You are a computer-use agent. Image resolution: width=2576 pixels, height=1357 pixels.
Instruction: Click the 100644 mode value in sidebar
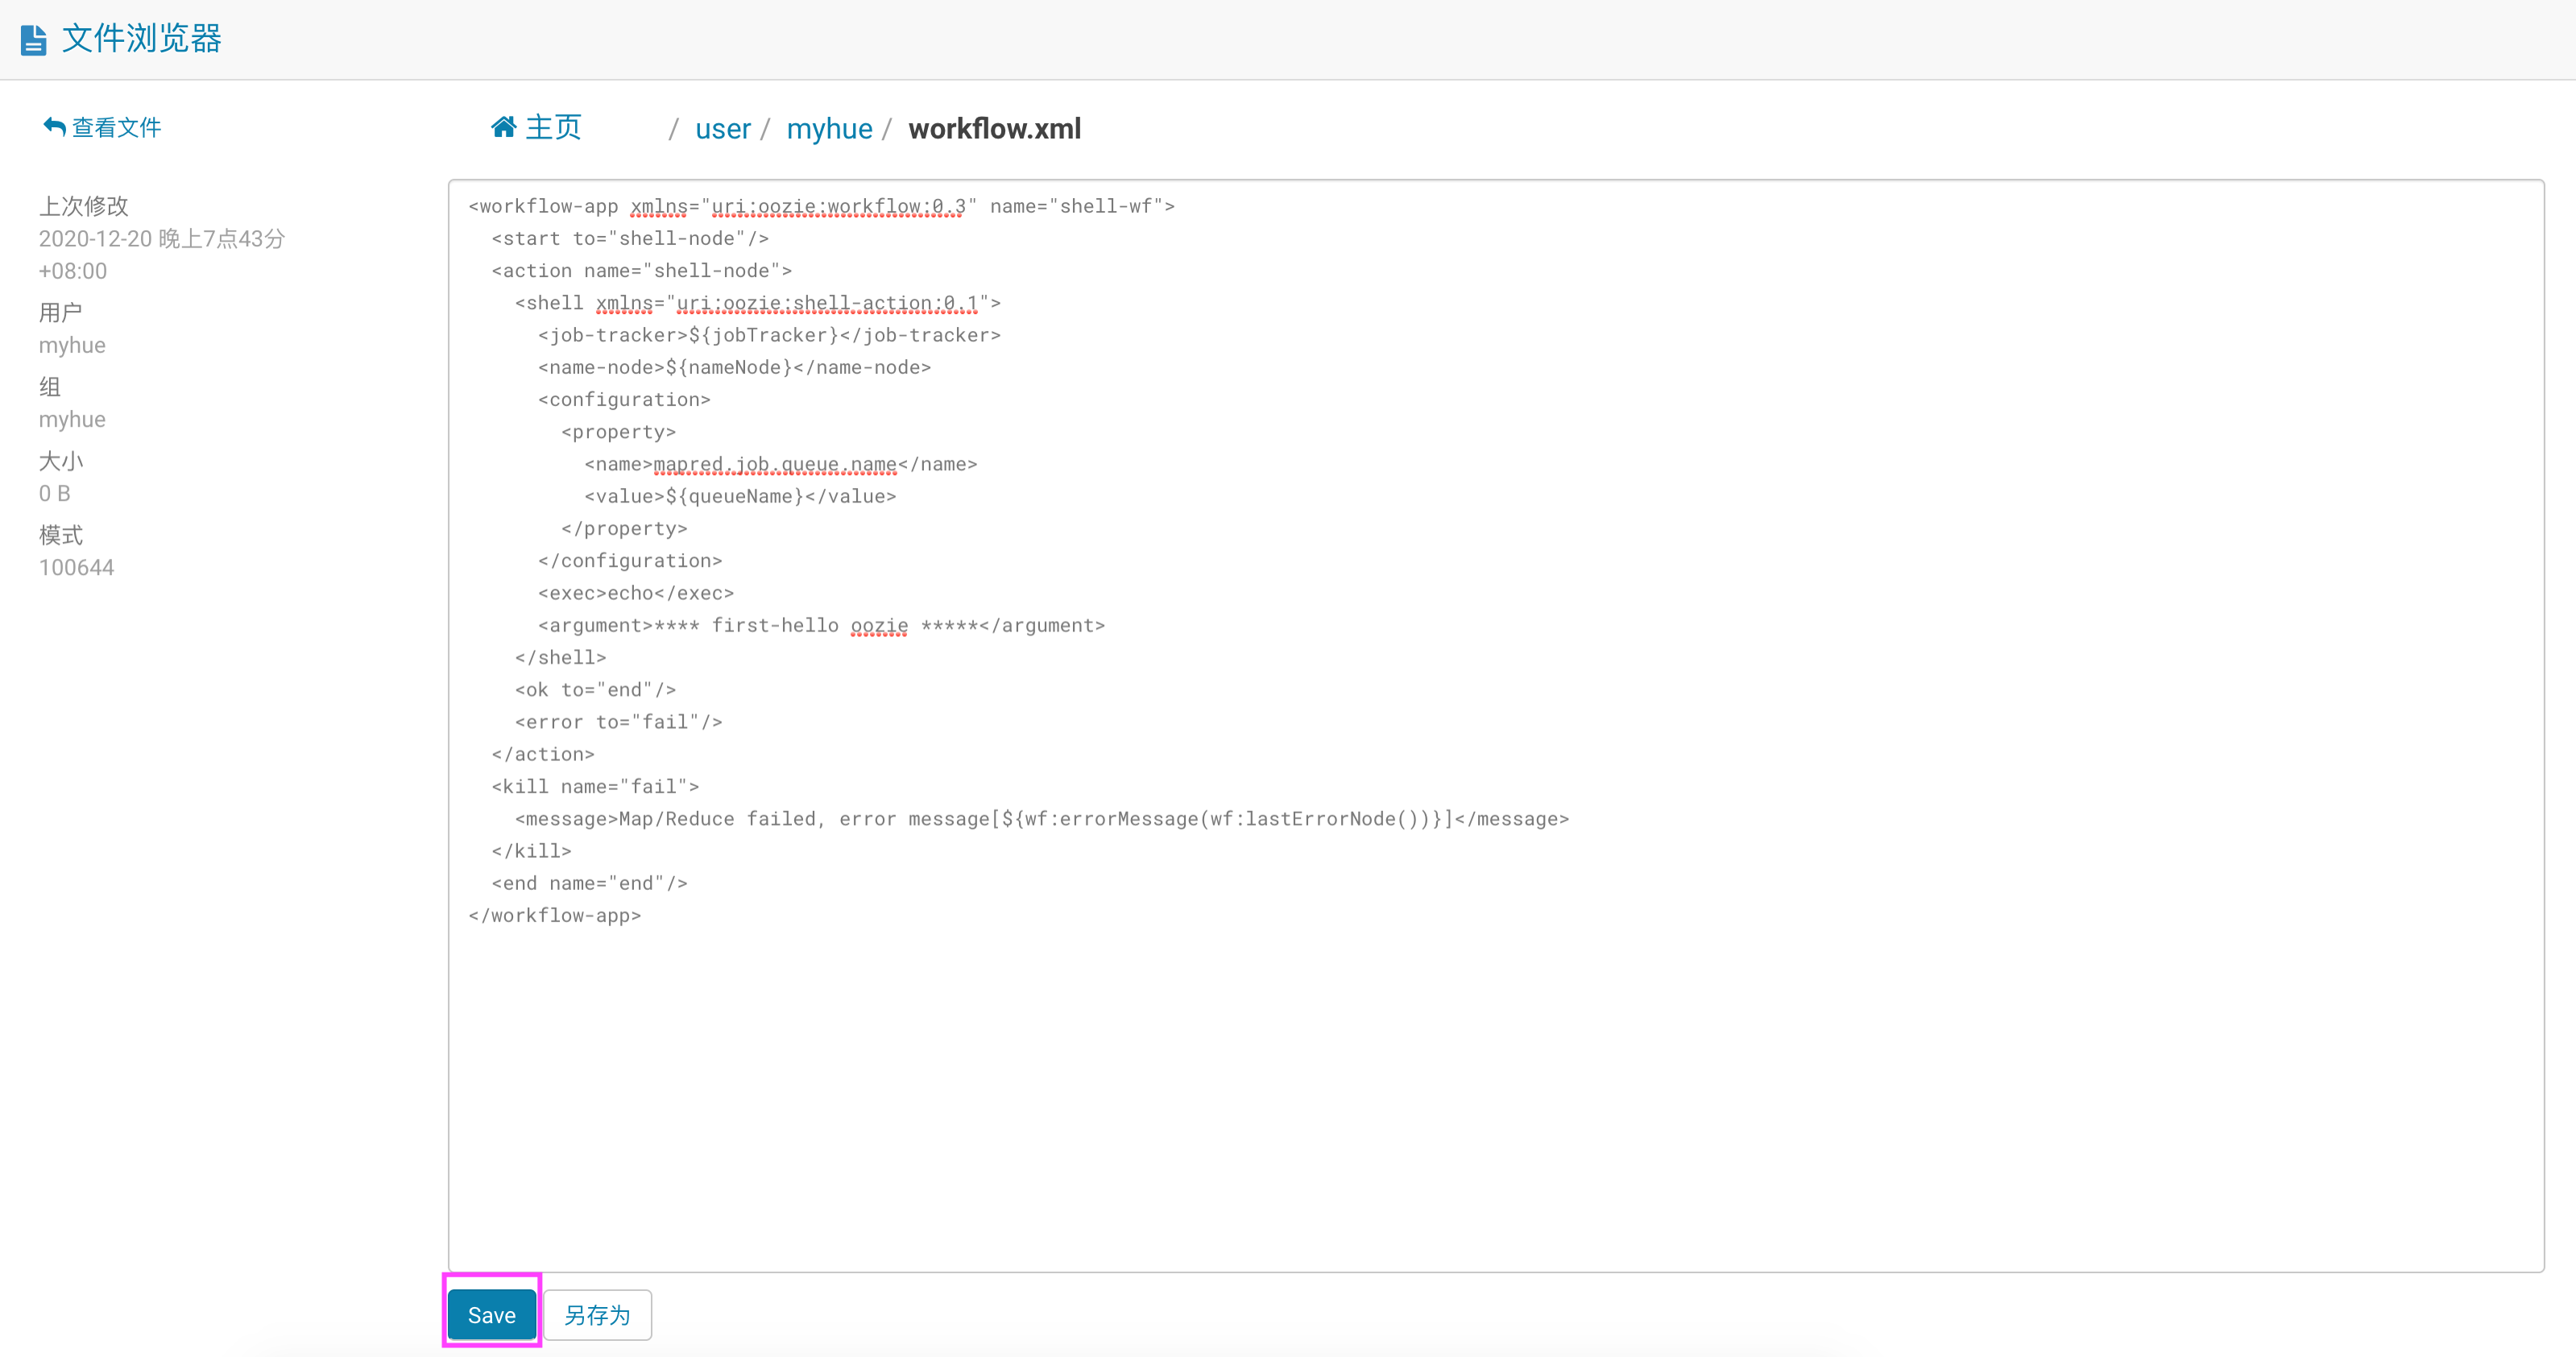77,568
